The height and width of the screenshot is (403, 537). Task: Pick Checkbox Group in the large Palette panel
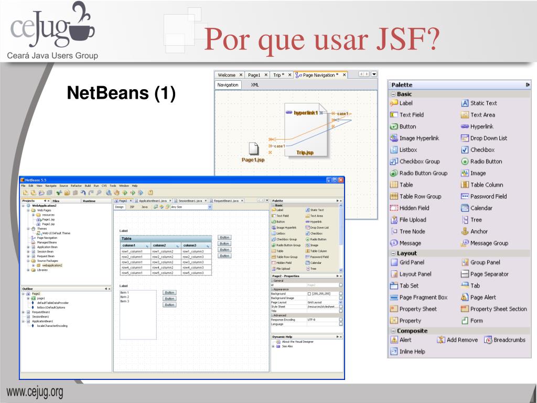click(x=415, y=162)
